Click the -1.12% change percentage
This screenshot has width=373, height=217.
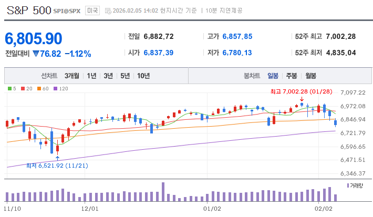78,54
